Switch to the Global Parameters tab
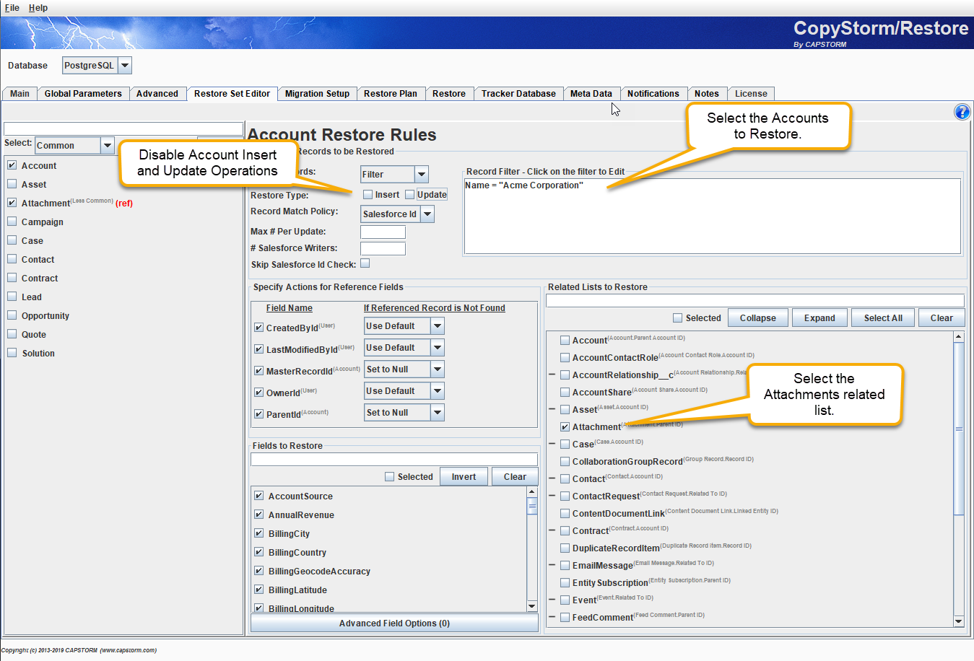This screenshot has width=974, height=661. pos(83,94)
